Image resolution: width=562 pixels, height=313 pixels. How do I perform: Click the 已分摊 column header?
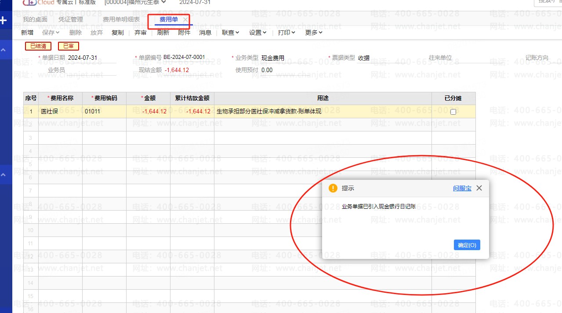[453, 98]
